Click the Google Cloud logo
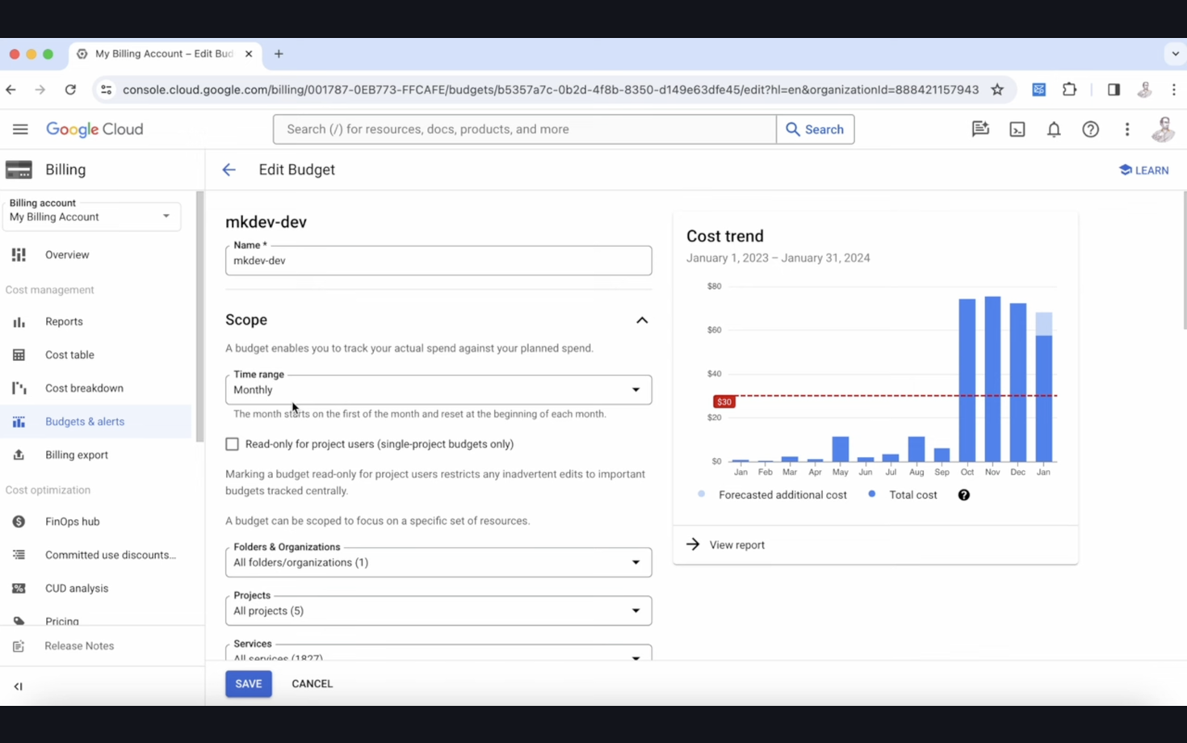The width and height of the screenshot is (1187, 743). pyautogui.click(x=94, y=129)
